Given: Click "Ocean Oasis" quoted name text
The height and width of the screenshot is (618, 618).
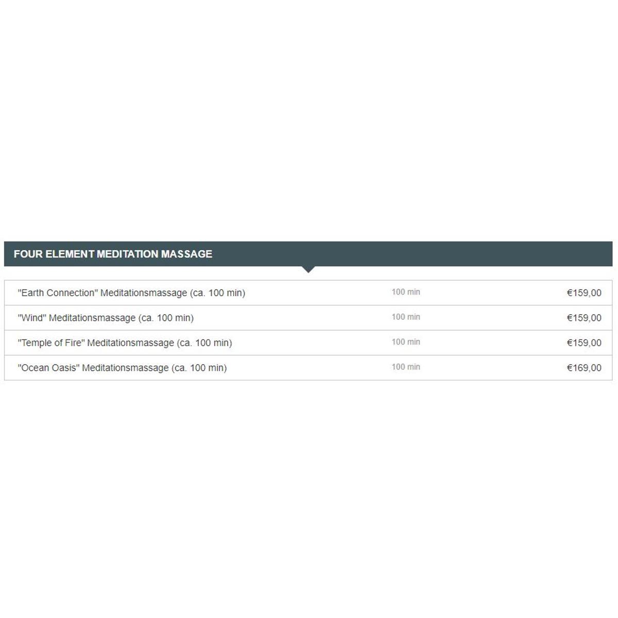Looking at the screenshot, I should tap(48, 368).
